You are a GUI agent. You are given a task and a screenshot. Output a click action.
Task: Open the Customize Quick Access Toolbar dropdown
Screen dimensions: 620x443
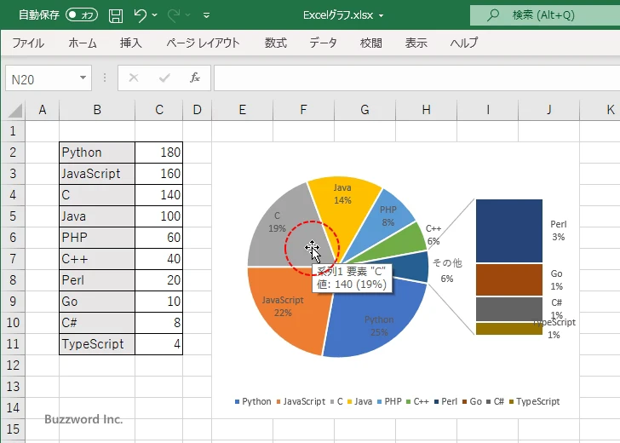(x=206, y=15)
